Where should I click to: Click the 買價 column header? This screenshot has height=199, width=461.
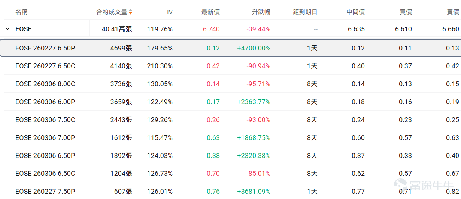(406, 12)
